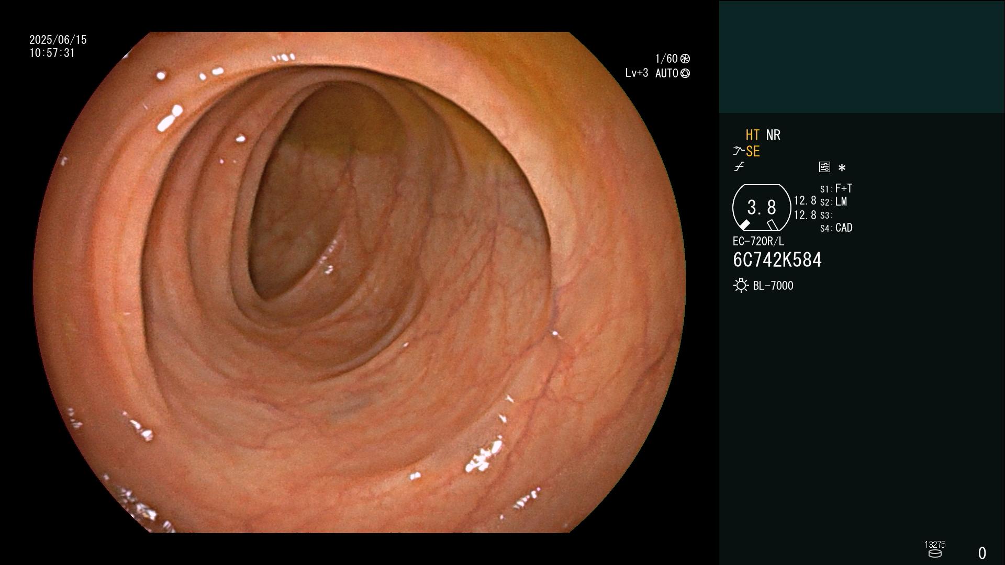Viewport: 1005px width, 565px height.
Task: Click the orange SE indicator
Action: (x=753, y=152)
